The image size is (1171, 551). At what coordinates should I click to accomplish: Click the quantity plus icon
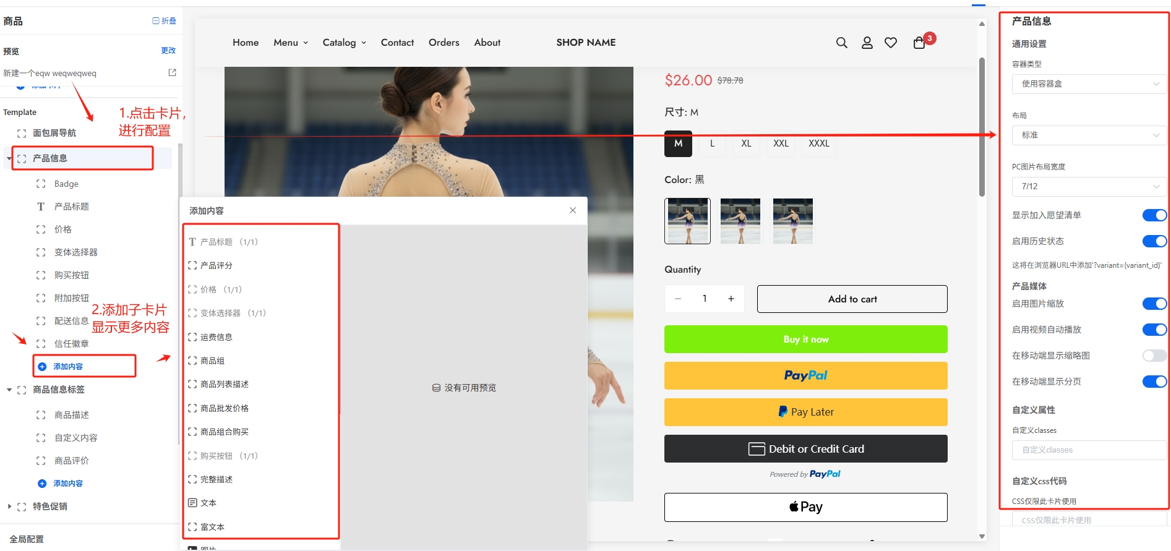[731, 299]
